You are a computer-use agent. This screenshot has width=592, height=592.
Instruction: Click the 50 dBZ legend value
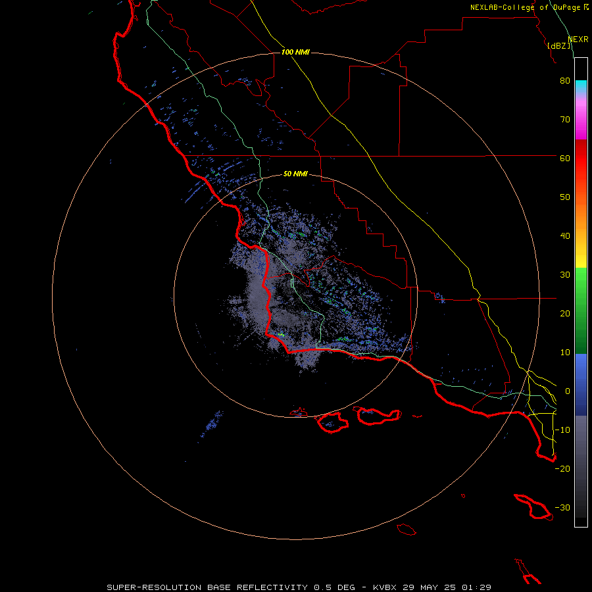pyautogui.click(x=565, y=197)
